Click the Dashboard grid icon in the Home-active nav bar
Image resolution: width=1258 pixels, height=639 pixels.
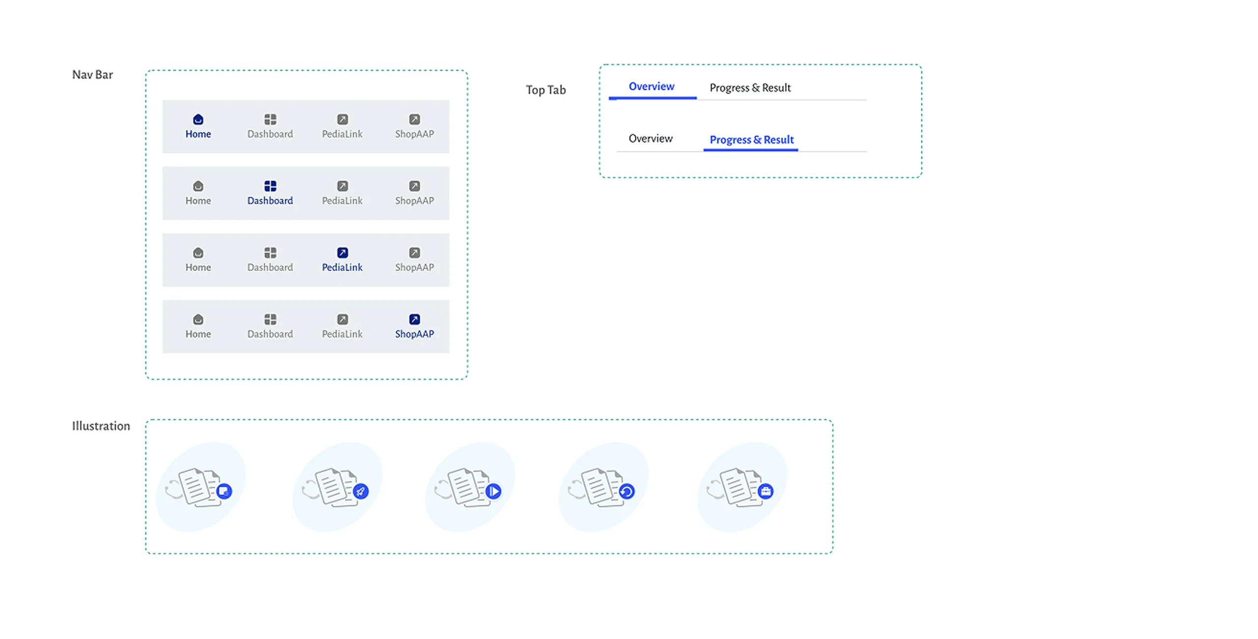click(x=270, y=119)
